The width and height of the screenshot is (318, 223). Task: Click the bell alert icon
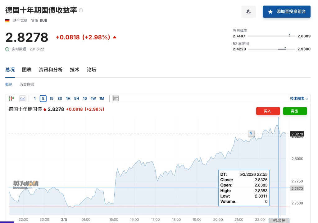tap(248, 12)
